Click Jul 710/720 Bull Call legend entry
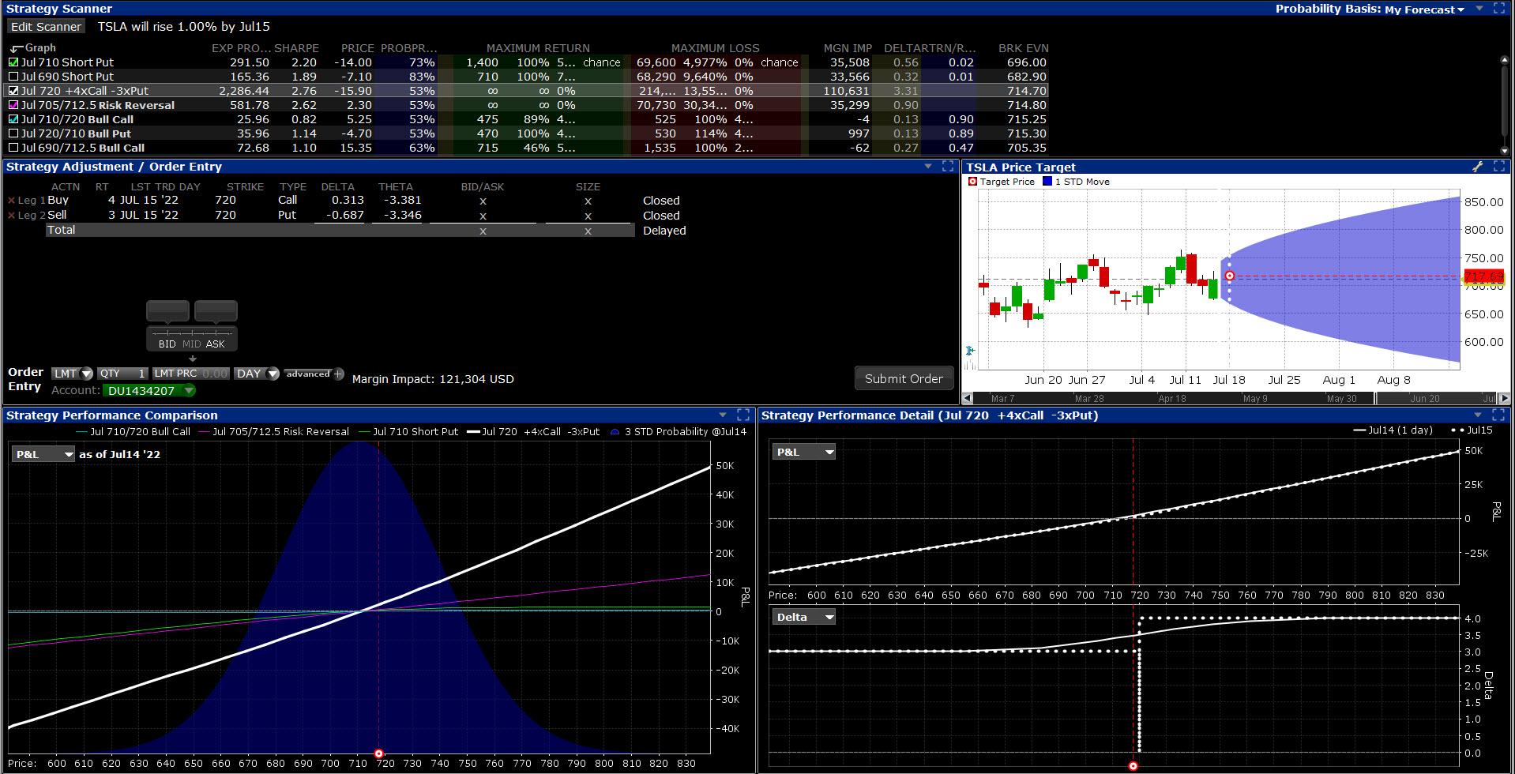The image size is (1515, 774). coord(133,432)
